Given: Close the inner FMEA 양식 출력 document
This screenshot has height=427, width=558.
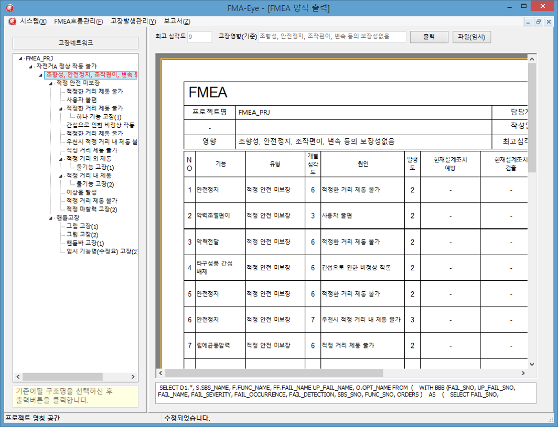Looking at the screenshot, I should [549, 21].
